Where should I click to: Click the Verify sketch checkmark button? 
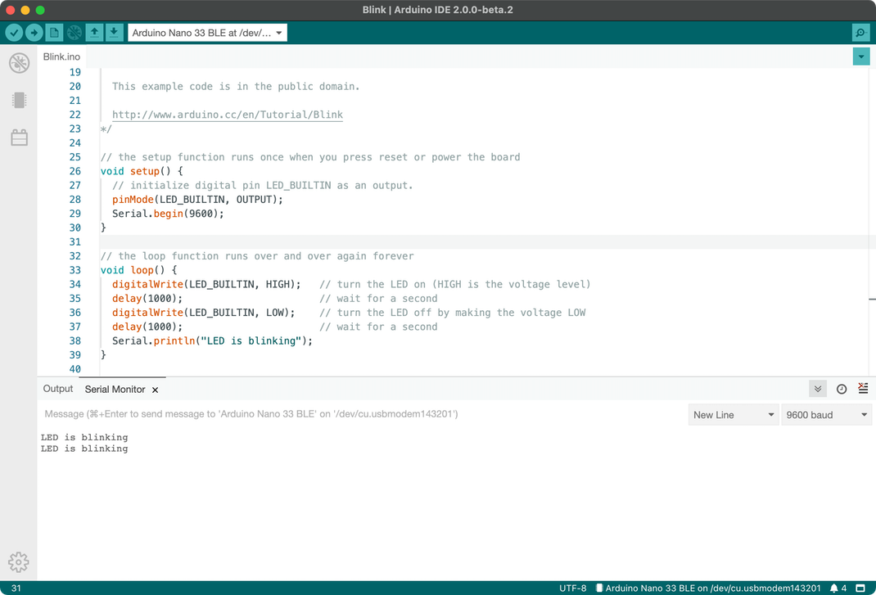(x=14, y=33)
